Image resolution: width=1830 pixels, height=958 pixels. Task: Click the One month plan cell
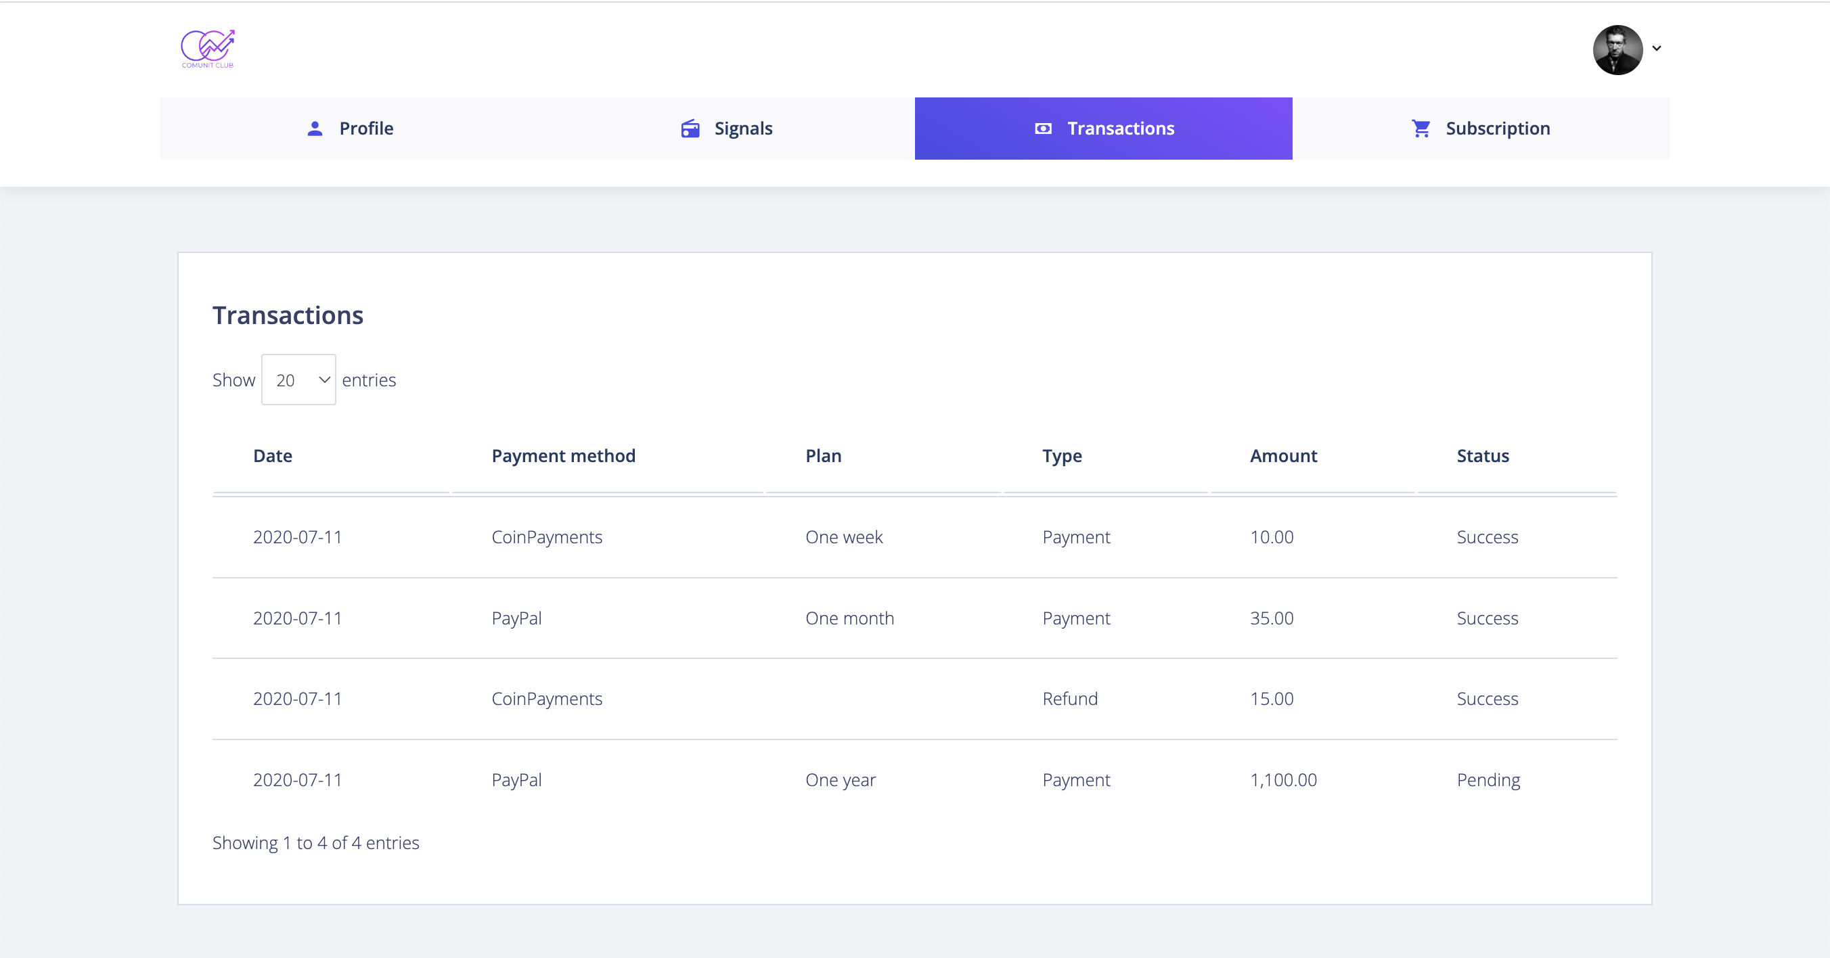pyautogui.click(x=849, y=618)
